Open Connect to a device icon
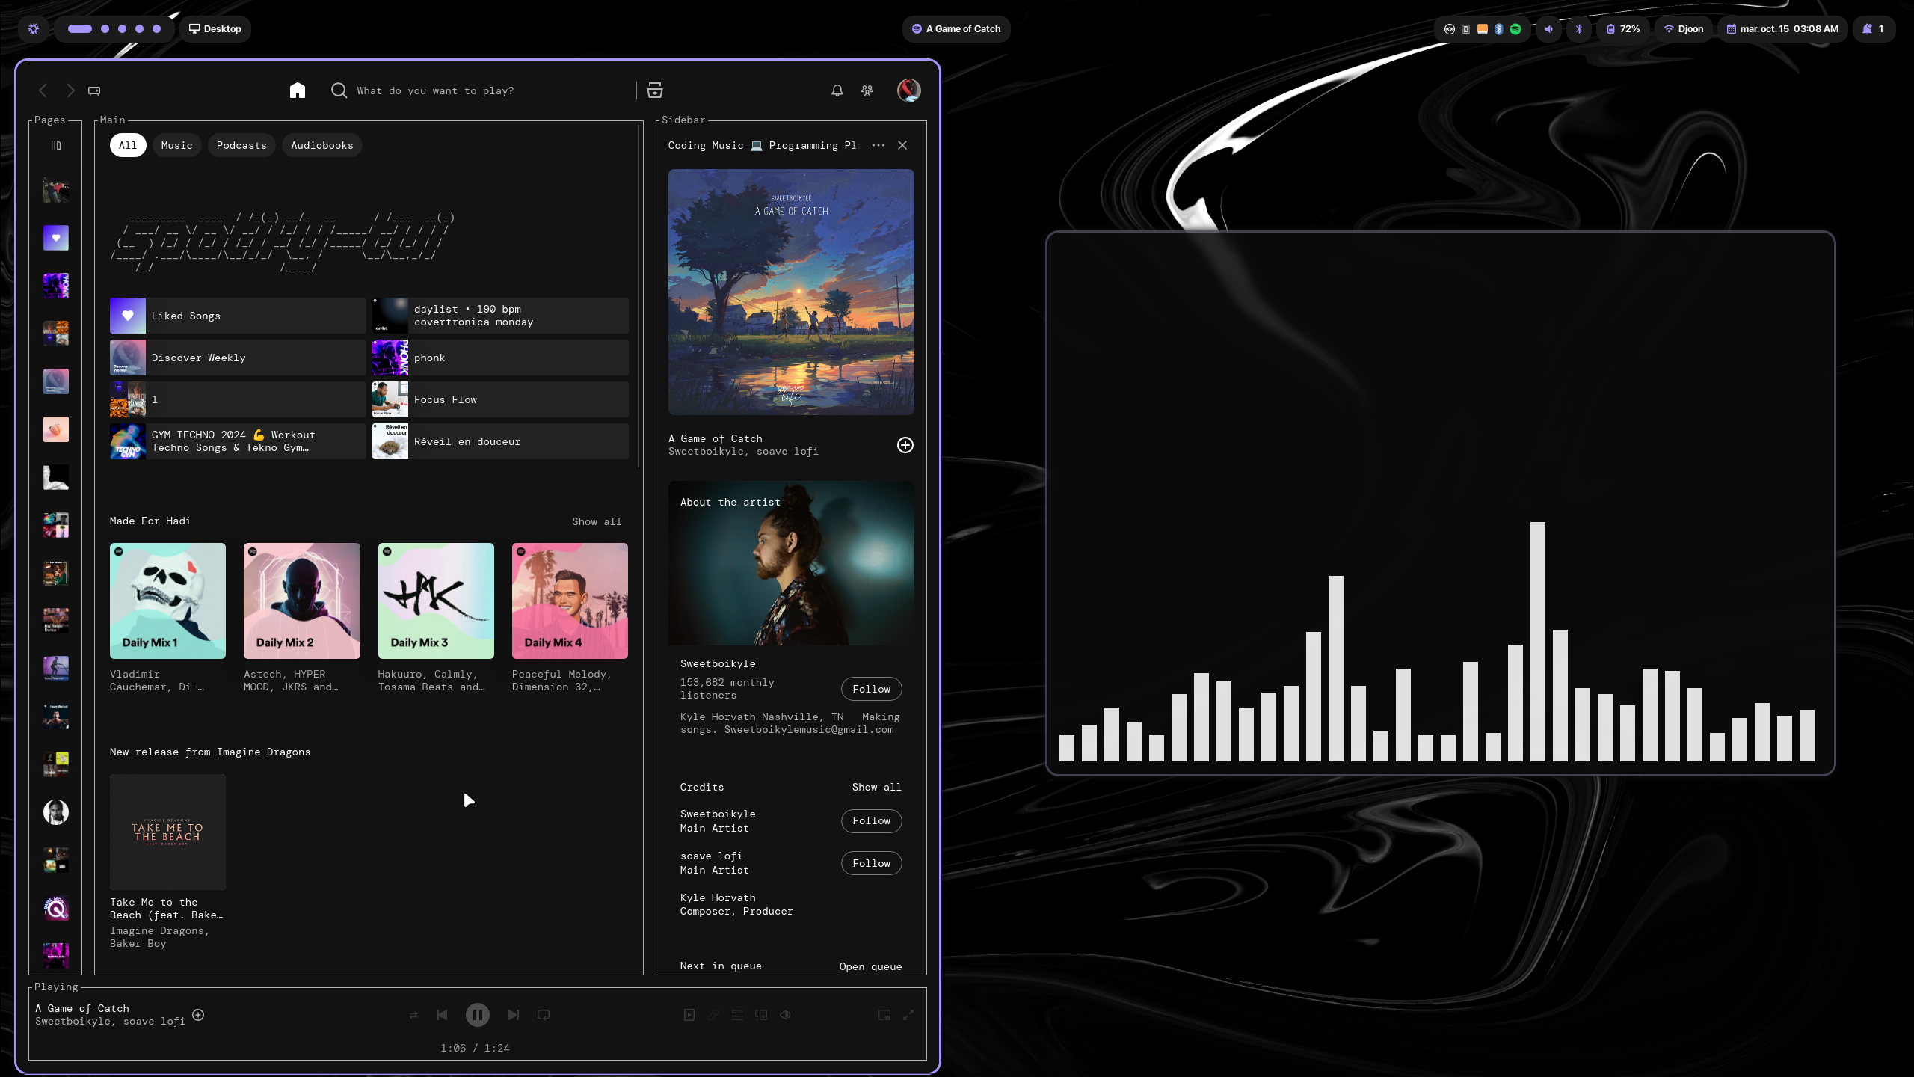This screenshot has width=1914, height=1077. (761, 1015)
